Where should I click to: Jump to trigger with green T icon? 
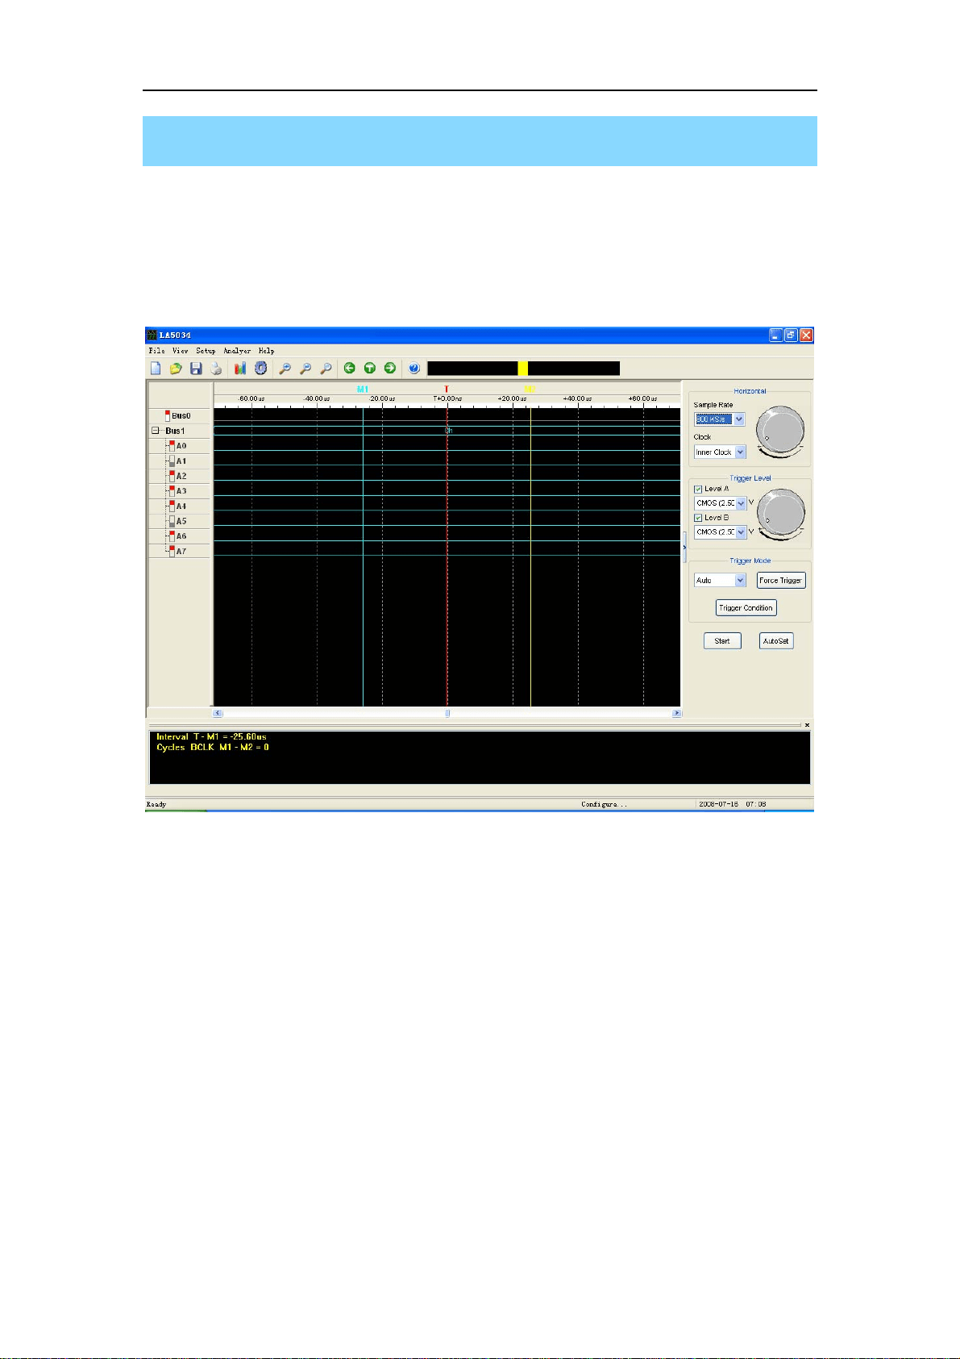370,369
